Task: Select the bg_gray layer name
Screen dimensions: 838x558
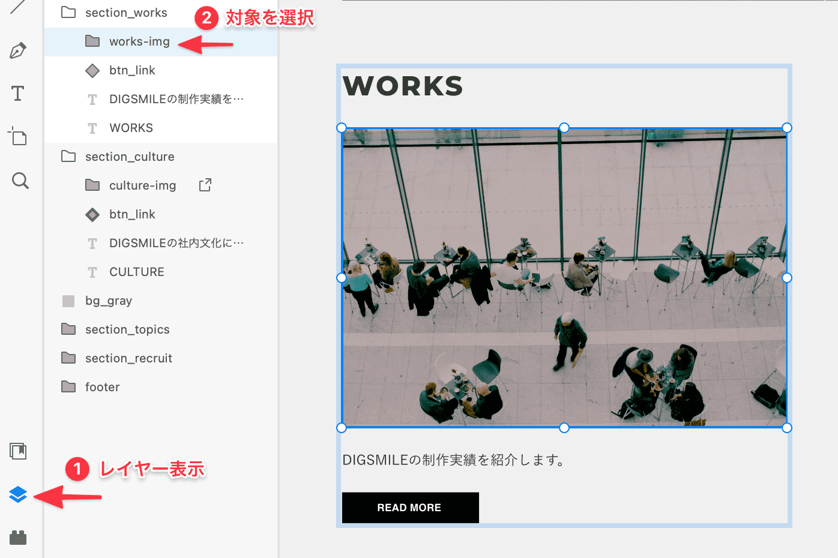Action: point(109,301)
